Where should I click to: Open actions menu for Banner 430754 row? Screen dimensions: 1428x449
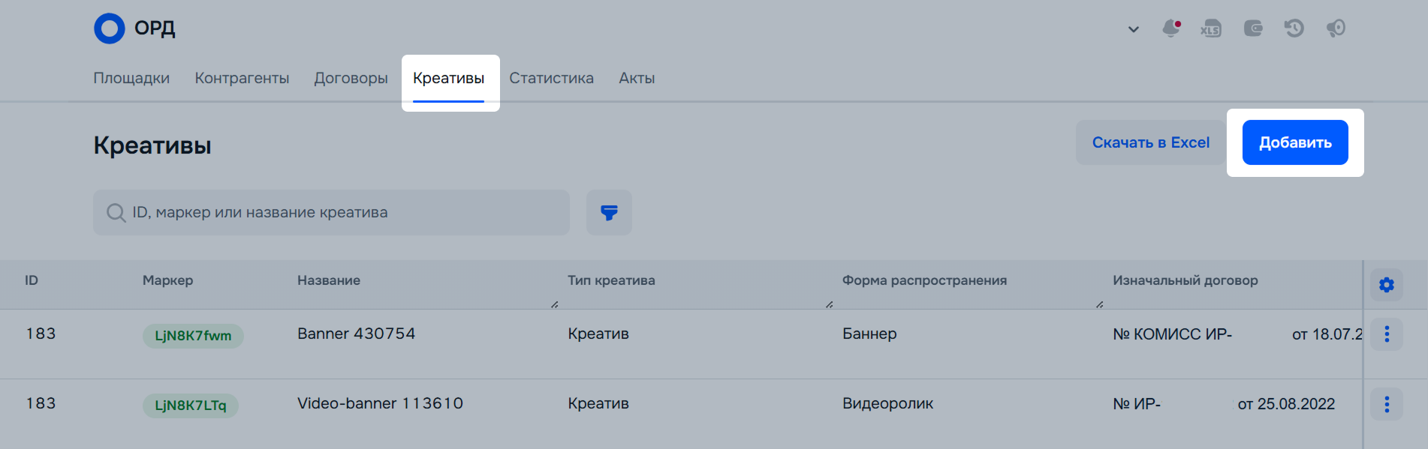coord(1386,334)
